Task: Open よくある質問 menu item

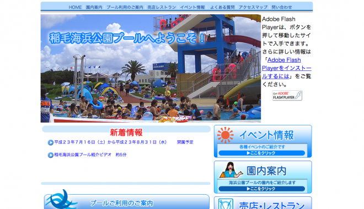Action: [x=222, y=7]
